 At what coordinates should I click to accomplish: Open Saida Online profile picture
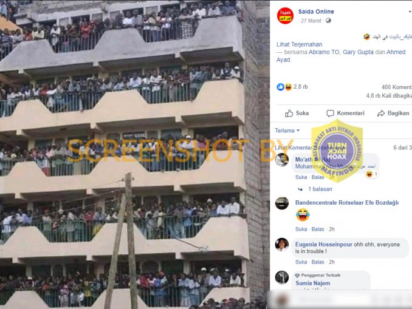point(285,16)
